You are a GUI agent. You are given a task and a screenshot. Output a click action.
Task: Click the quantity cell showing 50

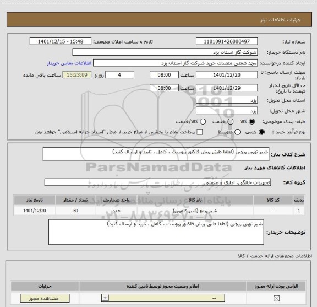point(75,211)
